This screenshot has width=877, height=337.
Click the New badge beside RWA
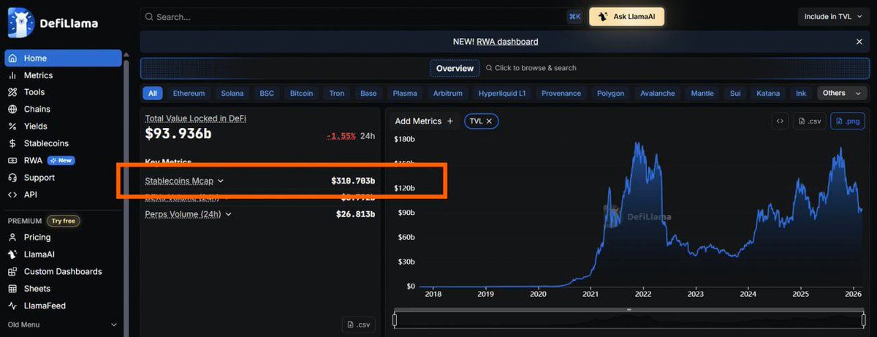(x=61, y=161)
